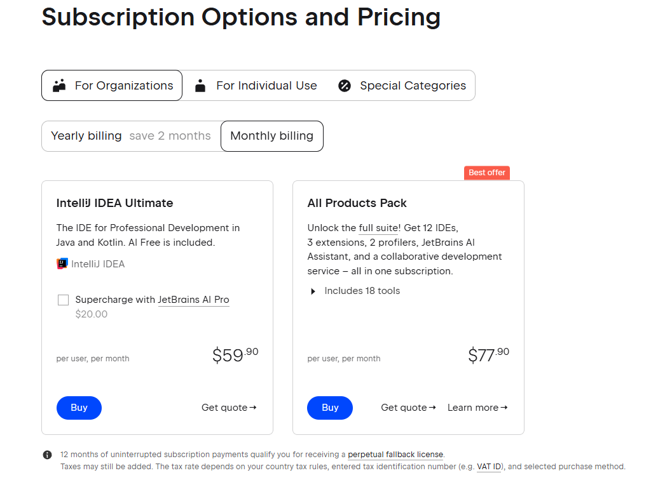Click the IntelliJ IDEA logo icon
The height and width of the screenshot is (487, 665).
62,264
